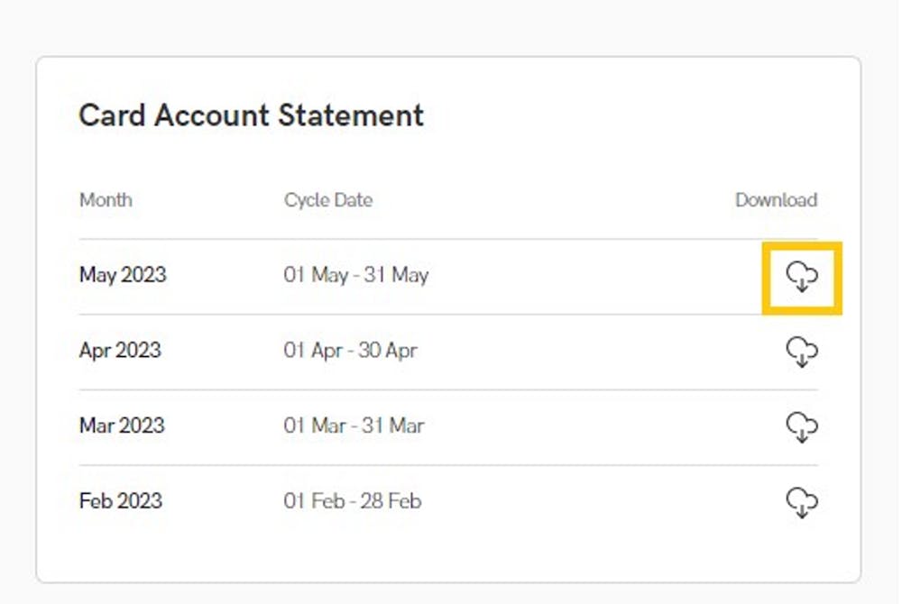Select the 01 Mar - 31 Mar cycle date

point(354,426)
